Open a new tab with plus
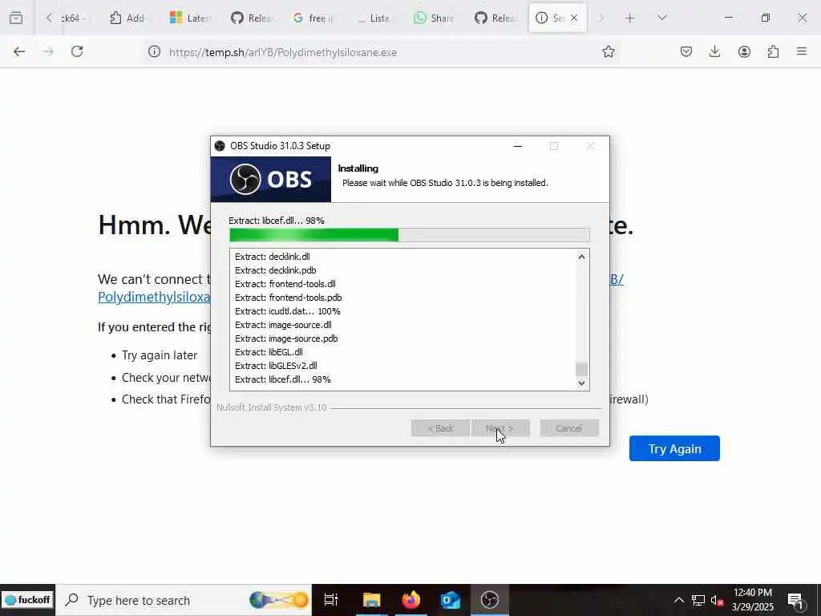821x616 pixels. point(630,18)
